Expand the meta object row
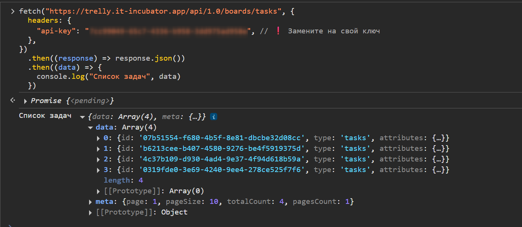The width and height of the screenshot is (522, 227). [90, 202]
